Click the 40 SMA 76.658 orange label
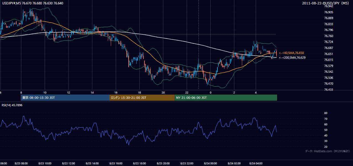Viewport: 353px width, 166px height. point(291,53)
